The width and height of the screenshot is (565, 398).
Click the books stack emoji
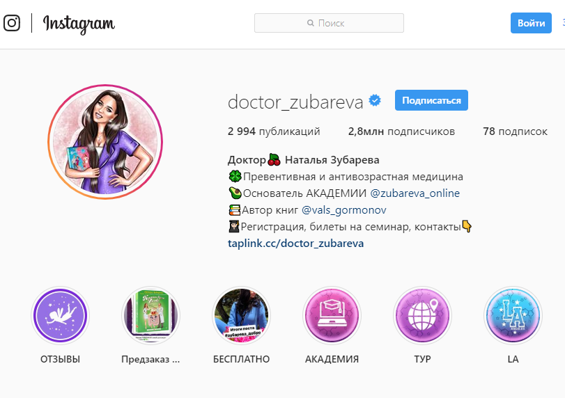(234, 210)
